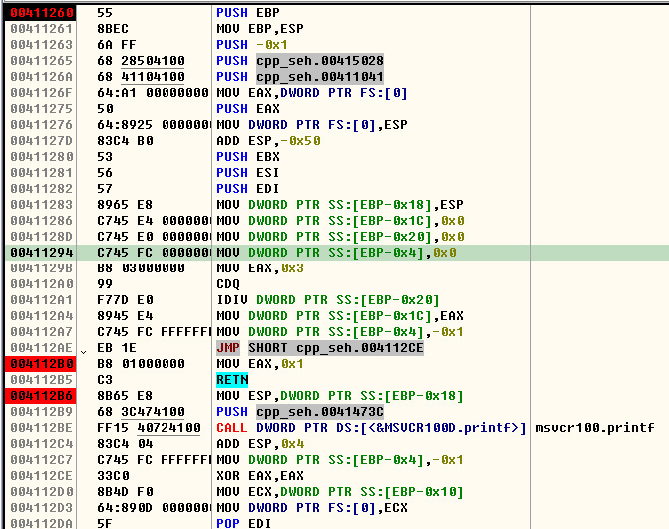This screenshot has height=529, width=669.
Task: Click MOV [EBP-0x18],ESP instruction
Action: click(340, 205)
